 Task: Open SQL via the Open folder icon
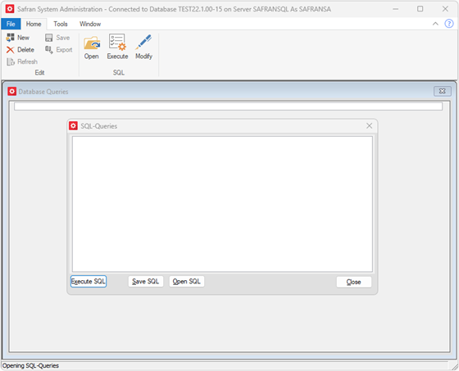(x=92, y=43)
